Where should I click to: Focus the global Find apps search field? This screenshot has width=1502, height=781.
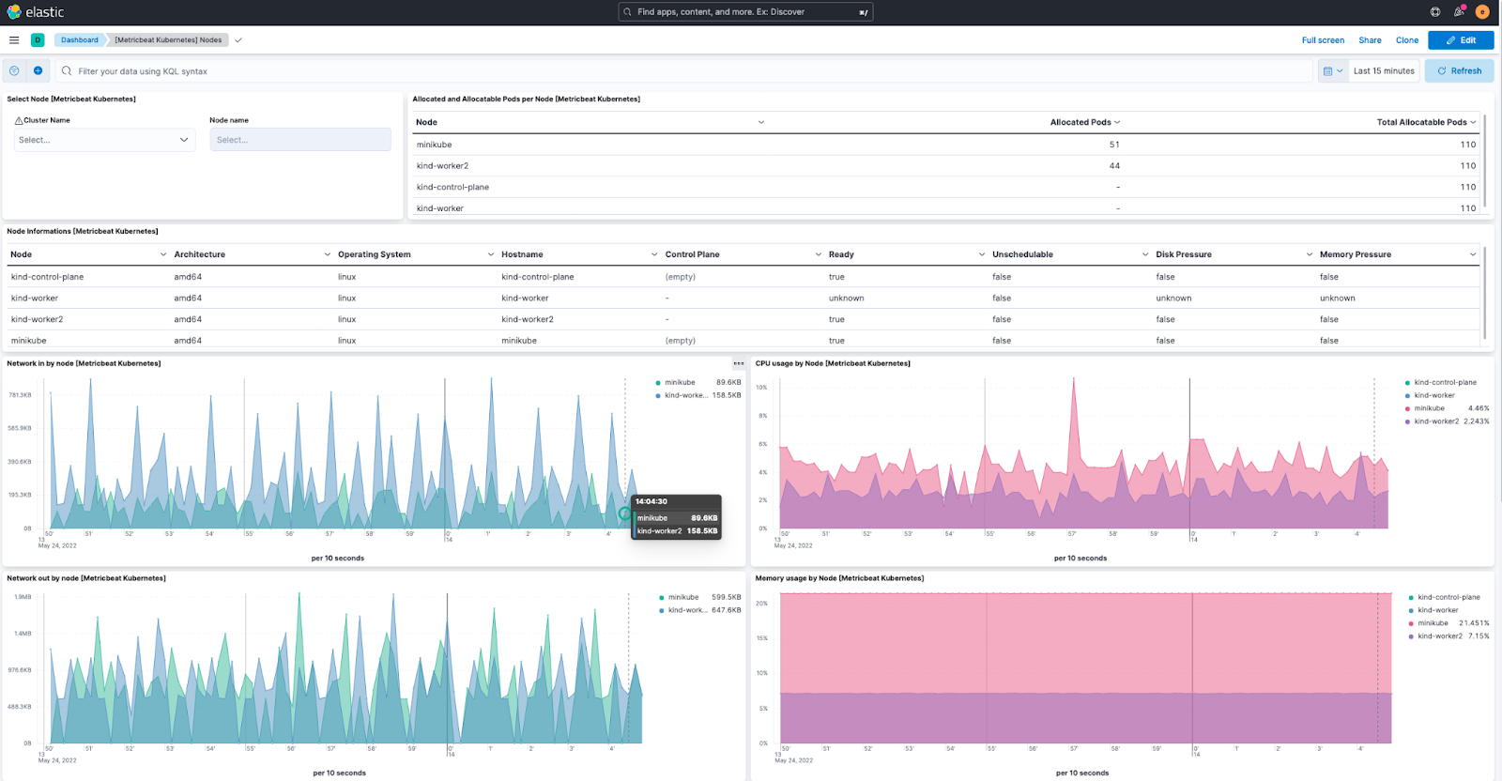pyautogui.click(x=745, y=12)
